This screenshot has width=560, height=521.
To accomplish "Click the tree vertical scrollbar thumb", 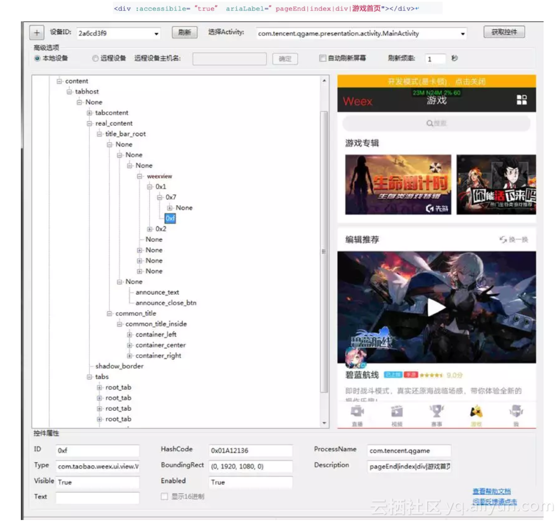I will (324, 252).
